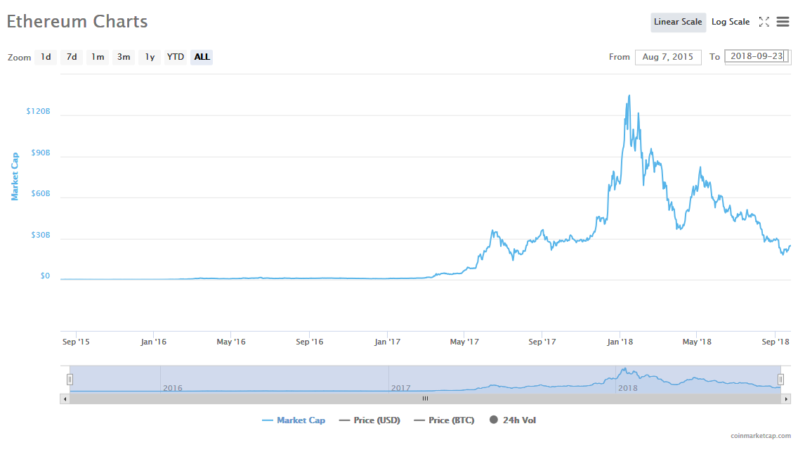Click the May '18 axis label
Image resolution: width=805 pixels, height=464 pixels.
tap(697, 342)
